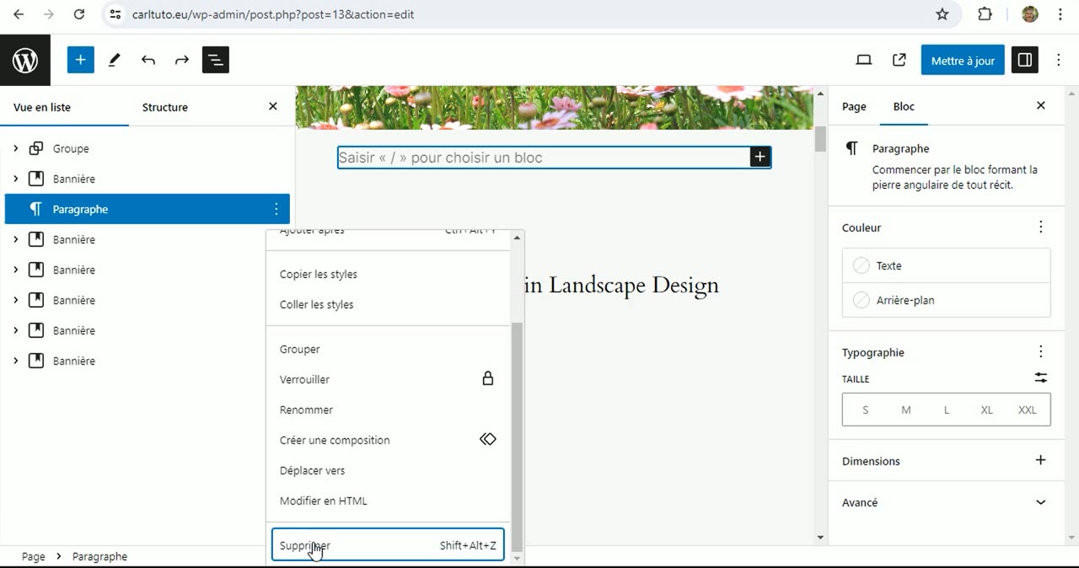Click the empty paragraph block input field
This screenshot has height=568, width=1079.
click(539, 158)
